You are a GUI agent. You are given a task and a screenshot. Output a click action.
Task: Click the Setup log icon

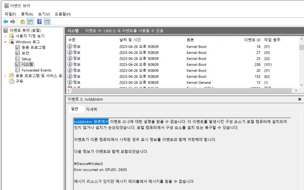pyautogui.click(x=18, y=59)
